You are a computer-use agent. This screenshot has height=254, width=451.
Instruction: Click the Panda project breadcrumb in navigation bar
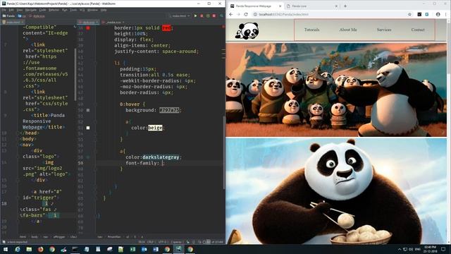8,16
